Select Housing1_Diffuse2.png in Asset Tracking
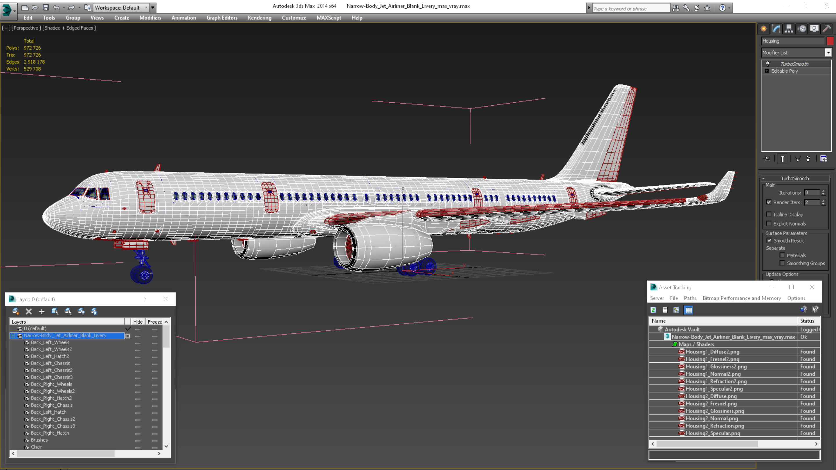The height and width of the screenshot is (470, 836). tap(713, 351)
